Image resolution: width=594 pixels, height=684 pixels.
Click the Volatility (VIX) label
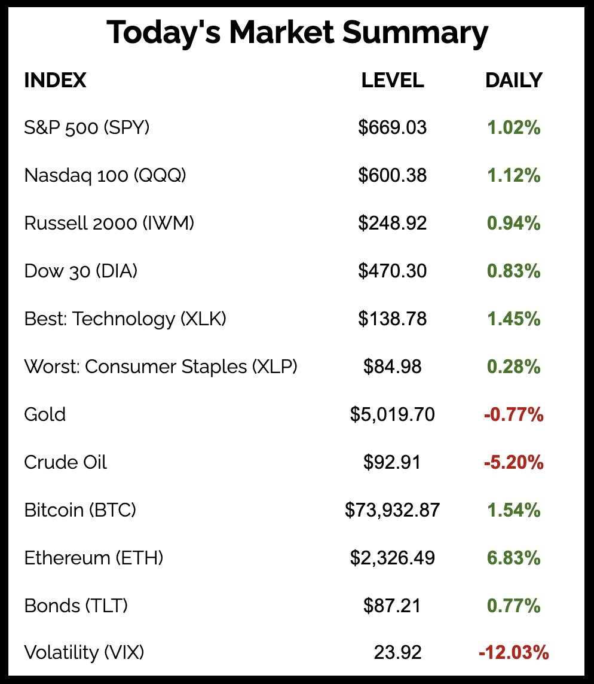point(84,652)
